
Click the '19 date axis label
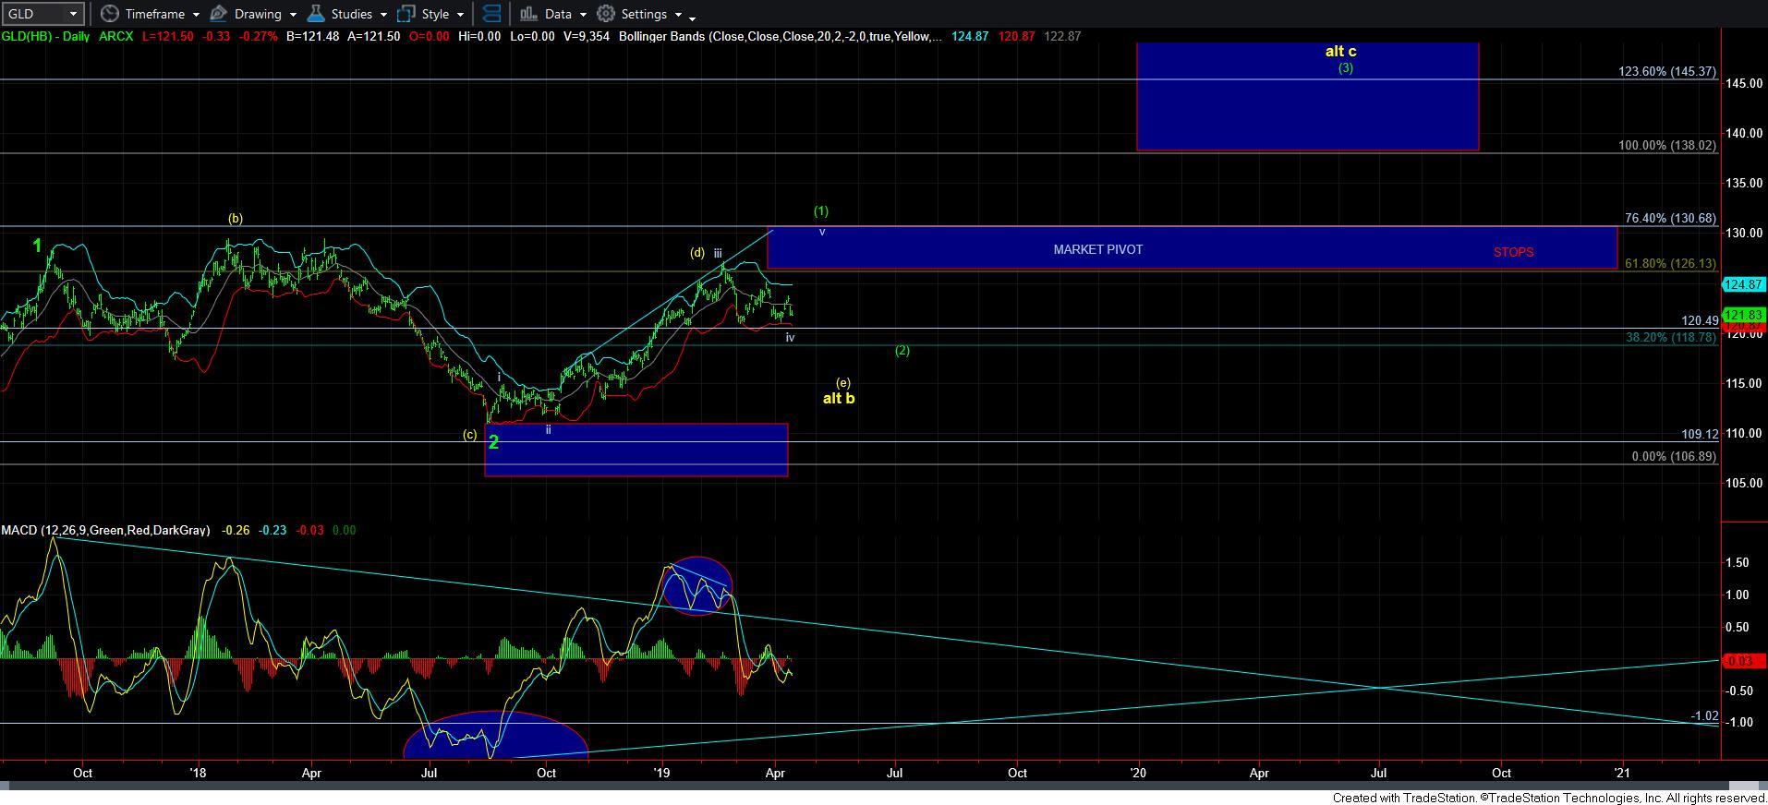pos(661,772)
